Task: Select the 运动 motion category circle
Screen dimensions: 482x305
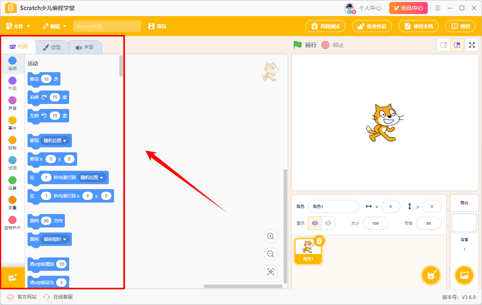Action: coord(12,61)
